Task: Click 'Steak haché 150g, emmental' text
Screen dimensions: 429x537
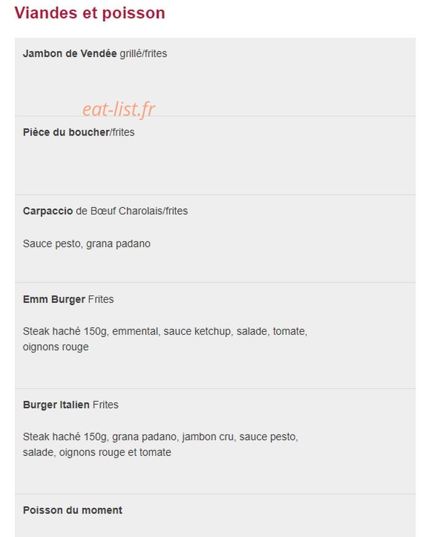Action: [91, 331]
